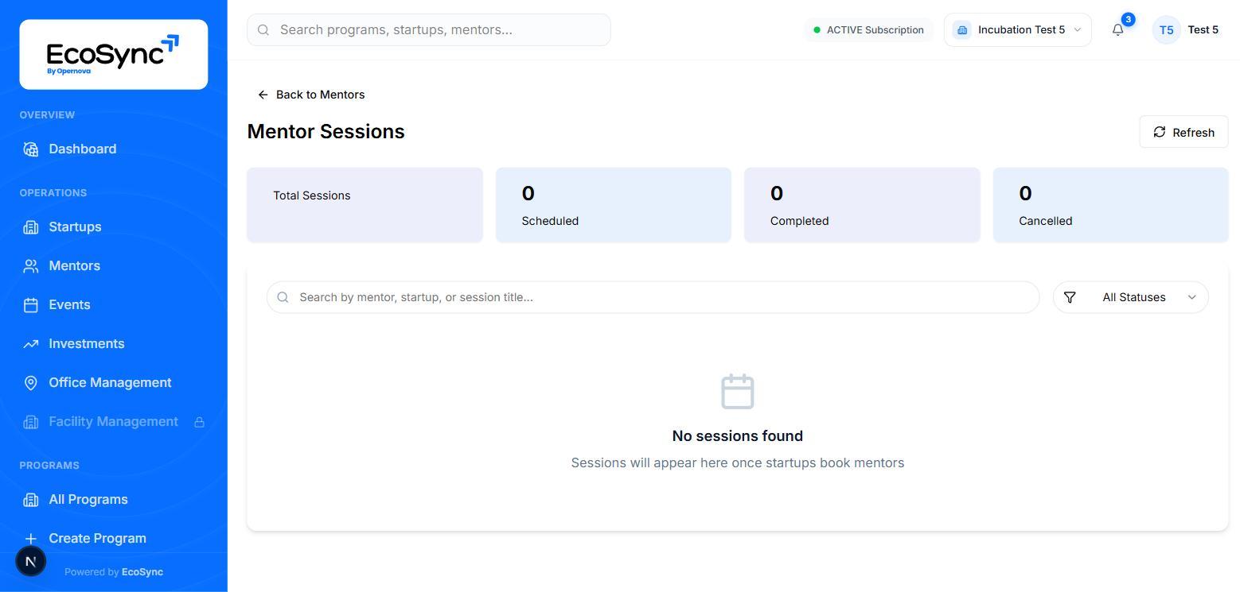Click the All Programs building icon

(31, 500)
